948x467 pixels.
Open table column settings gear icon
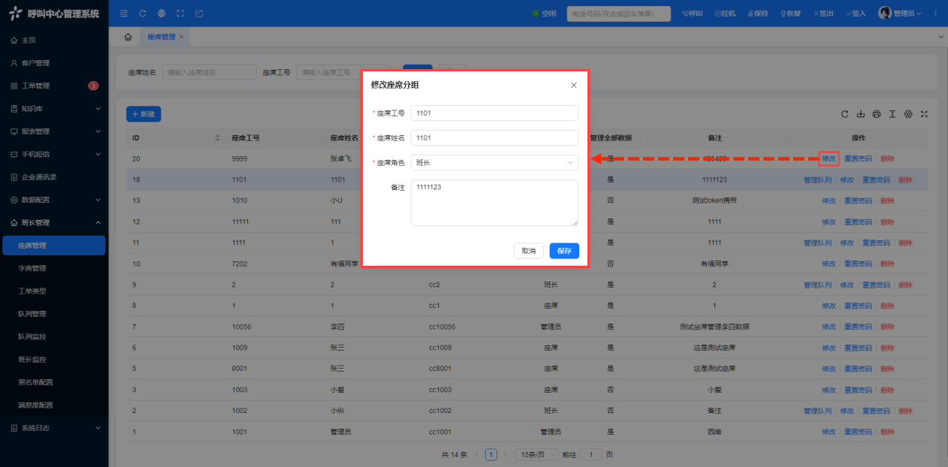[908, 114]
